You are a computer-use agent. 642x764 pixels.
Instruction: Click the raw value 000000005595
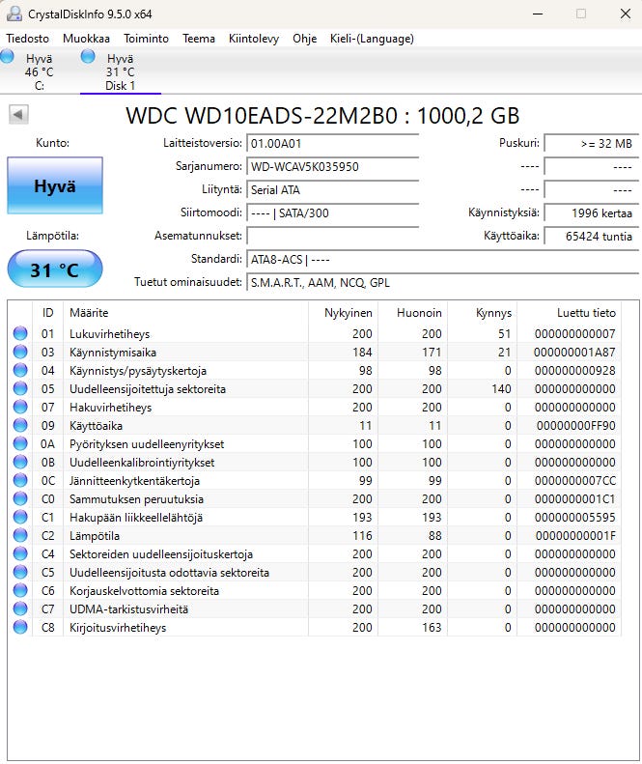[x=575, y=517]
